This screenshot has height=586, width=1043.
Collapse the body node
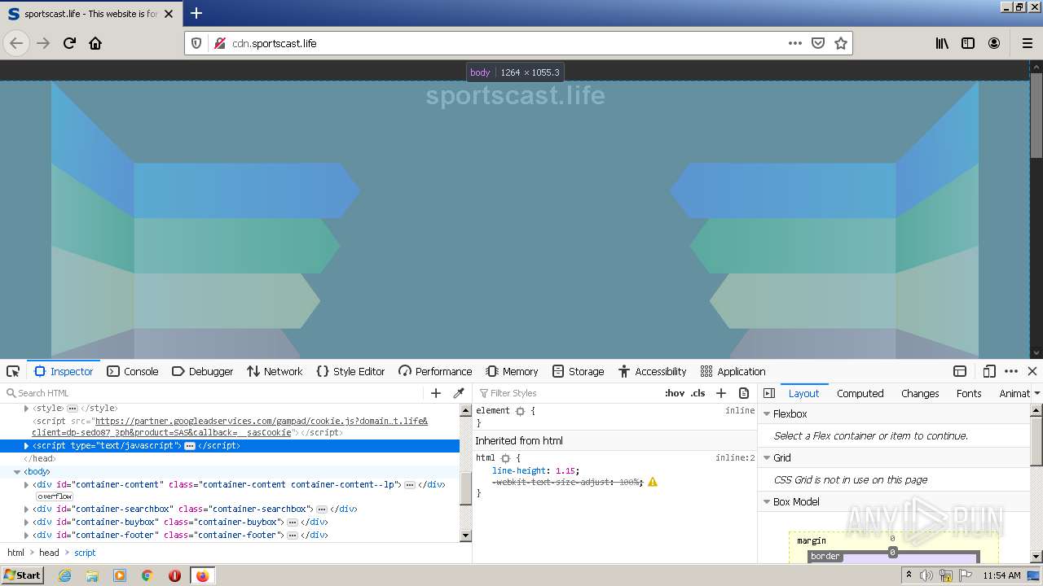click(16, 472)
